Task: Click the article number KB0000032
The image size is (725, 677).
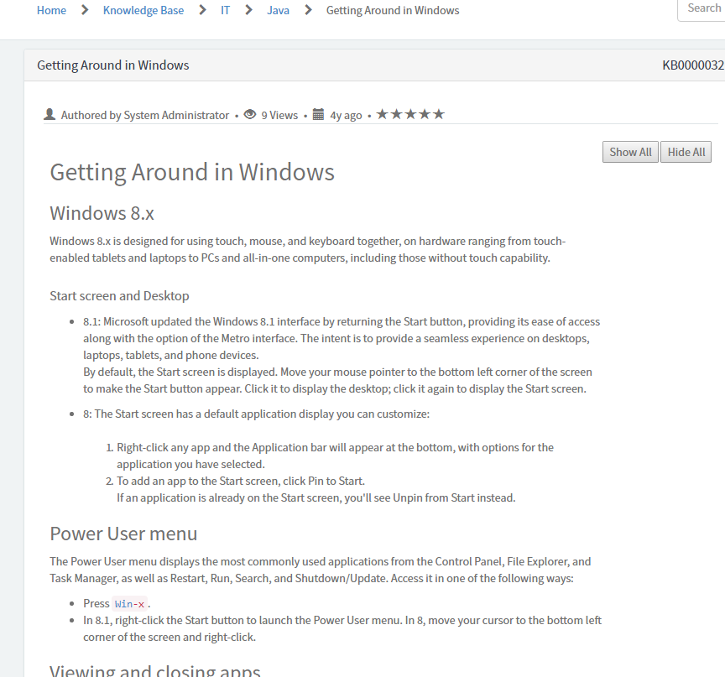Action: [693, 65]
